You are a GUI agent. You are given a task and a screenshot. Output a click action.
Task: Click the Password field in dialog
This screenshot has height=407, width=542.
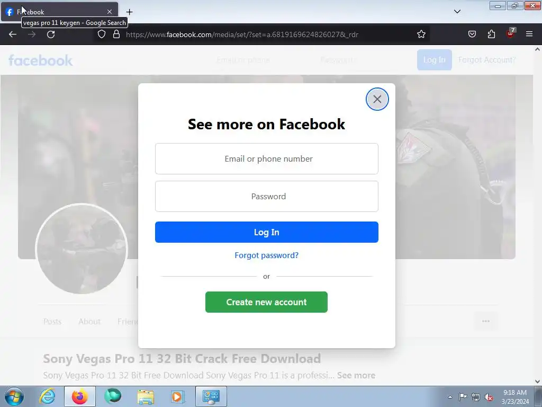pyautogui.click(x=267, y=196)
